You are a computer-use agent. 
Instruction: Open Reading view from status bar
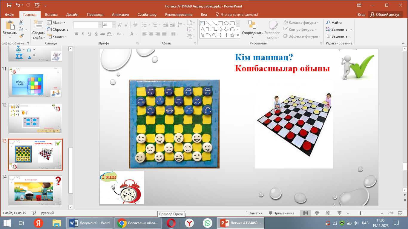(x=328, y=213)
